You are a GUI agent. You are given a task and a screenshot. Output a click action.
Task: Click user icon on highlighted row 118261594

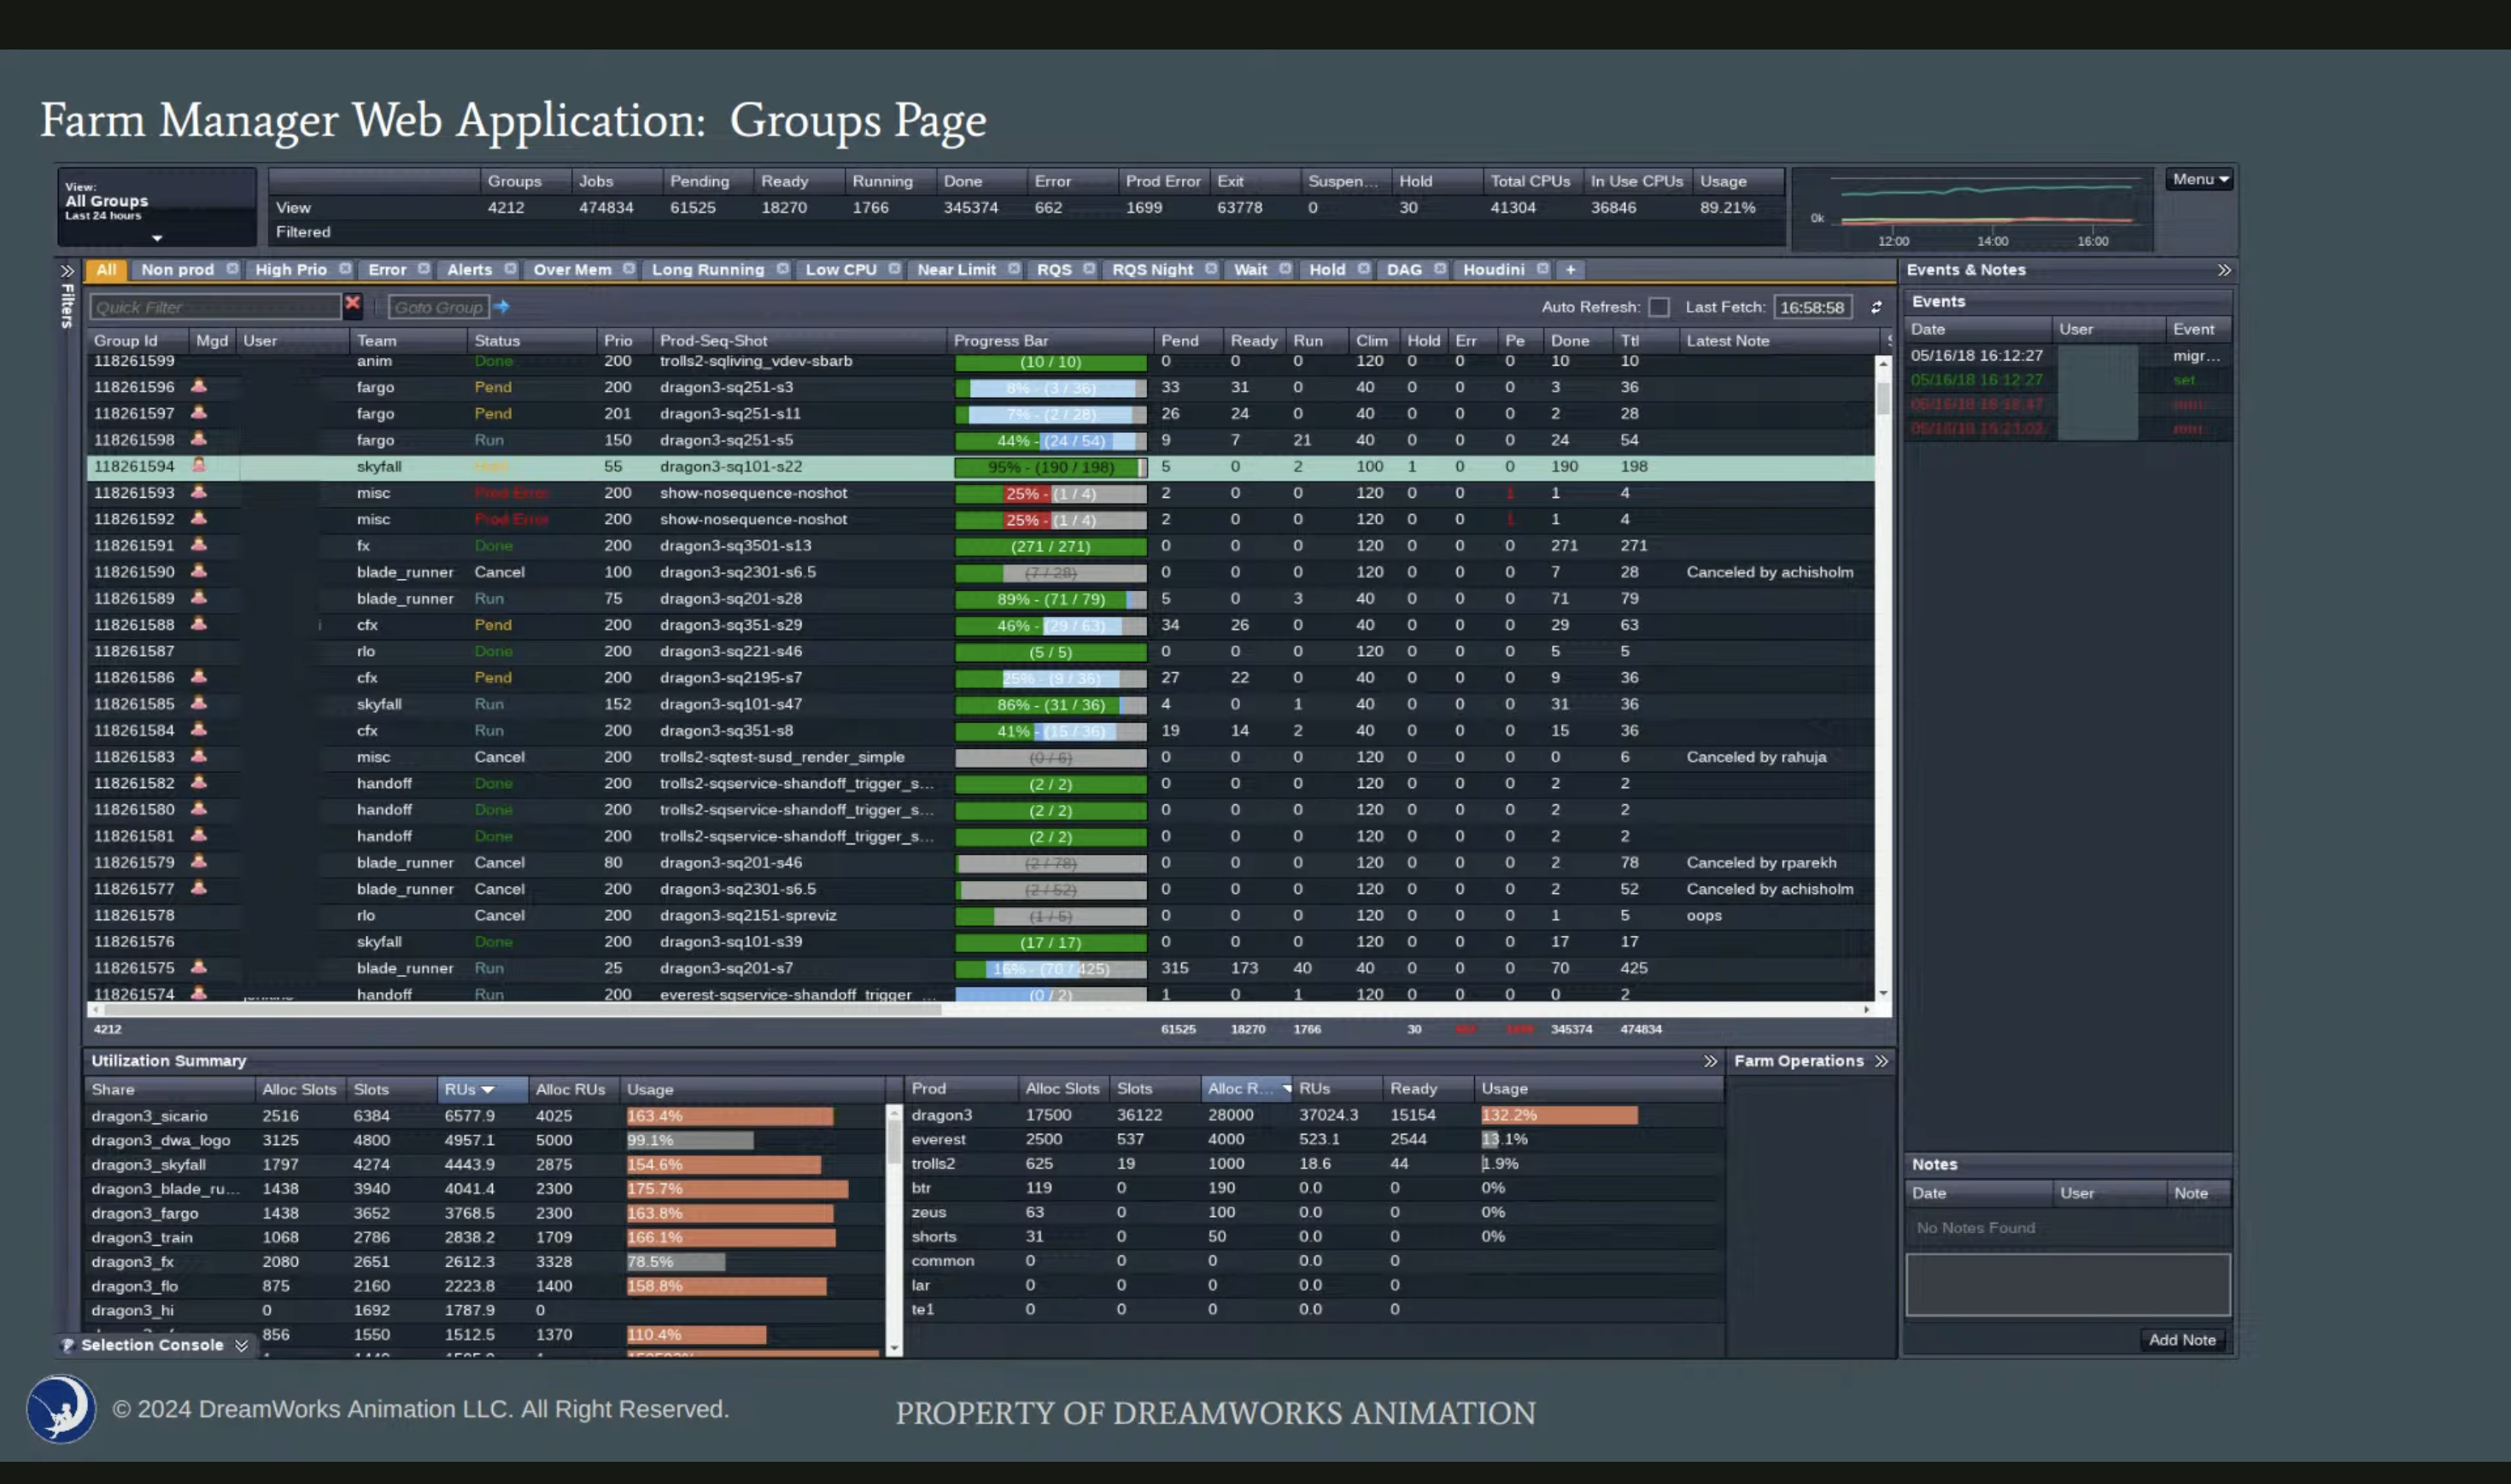point(199,465)
